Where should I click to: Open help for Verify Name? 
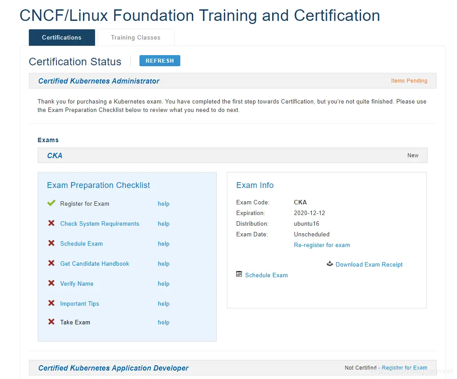coord(163,283)
